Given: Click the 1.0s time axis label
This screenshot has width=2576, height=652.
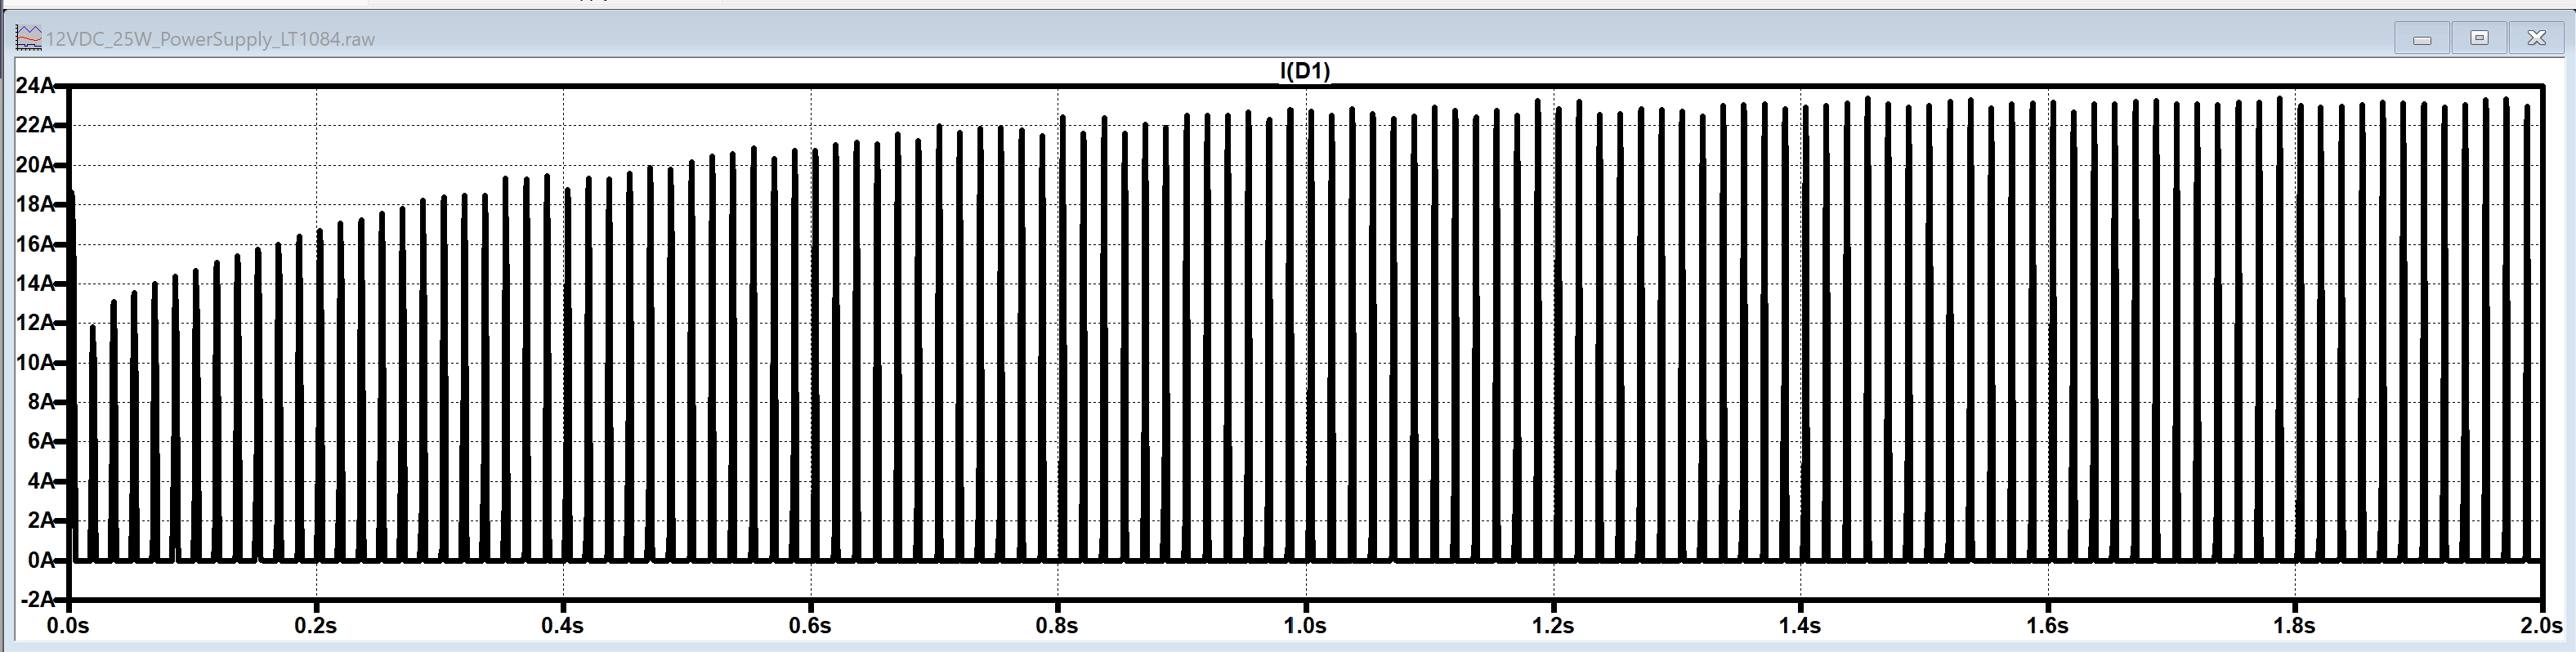Looking at the screenshot, I should point(1305,626).
